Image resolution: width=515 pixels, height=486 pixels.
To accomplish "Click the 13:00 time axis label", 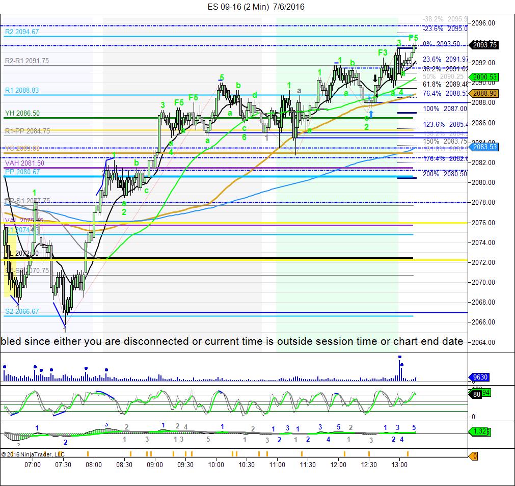I will pos(399,465).
